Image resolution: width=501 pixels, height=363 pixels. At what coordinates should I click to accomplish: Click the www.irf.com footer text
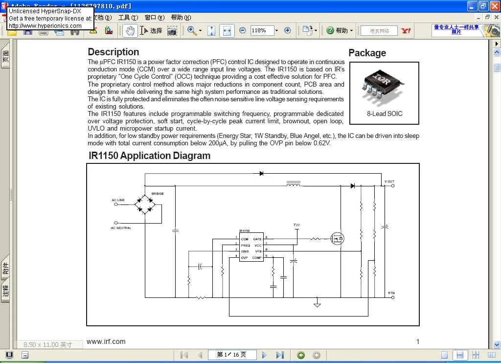106,341
